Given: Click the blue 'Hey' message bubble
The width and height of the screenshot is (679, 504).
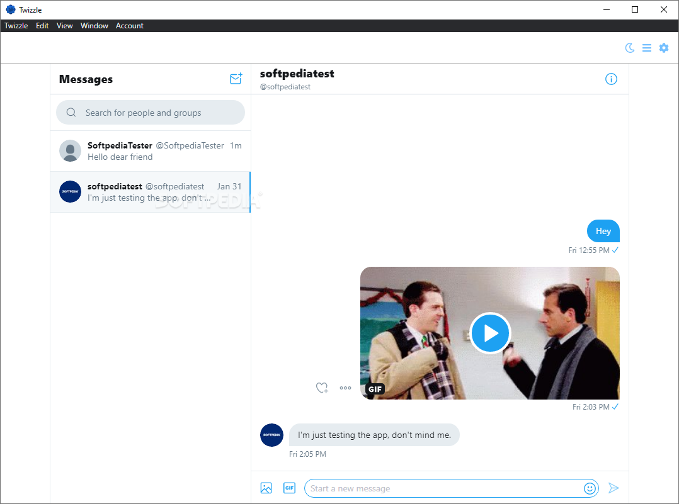Looking at the screenshot, I should [603, 231].
